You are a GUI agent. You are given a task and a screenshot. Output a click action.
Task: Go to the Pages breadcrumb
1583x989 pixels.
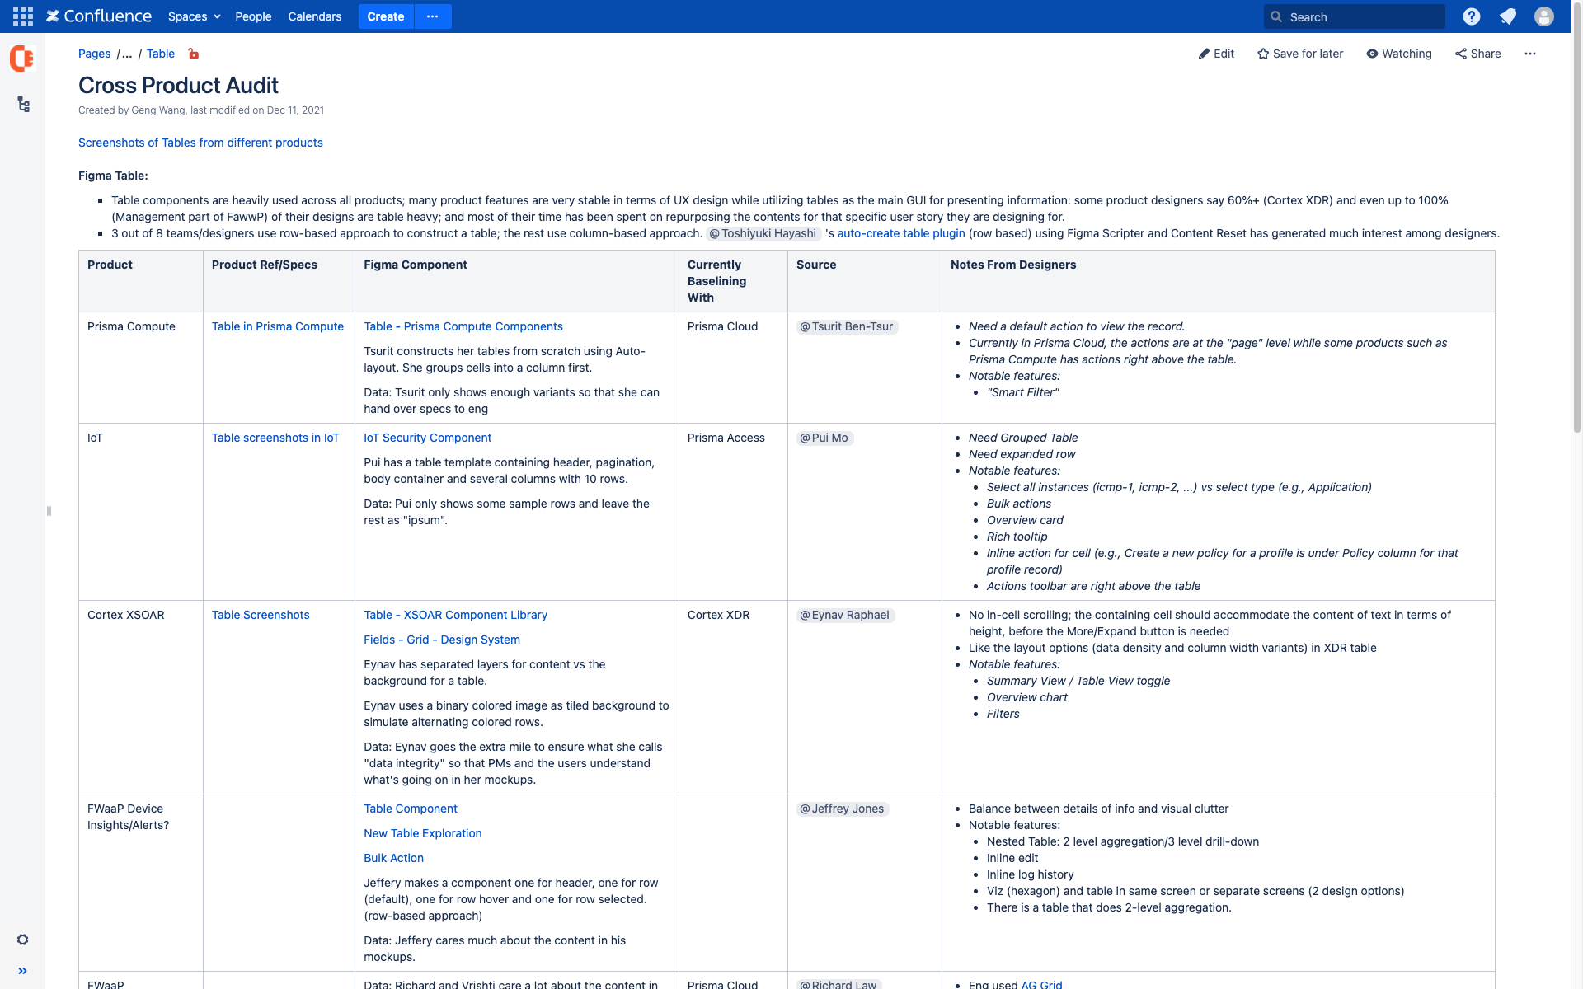[94, 54]
